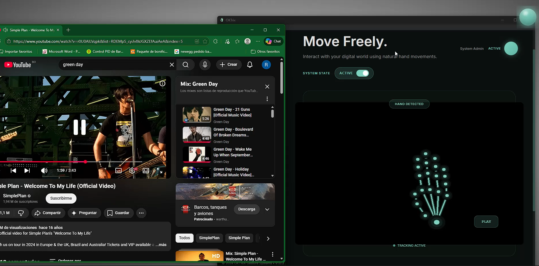Dislike the video with thumbs-down

coord(21,213)
